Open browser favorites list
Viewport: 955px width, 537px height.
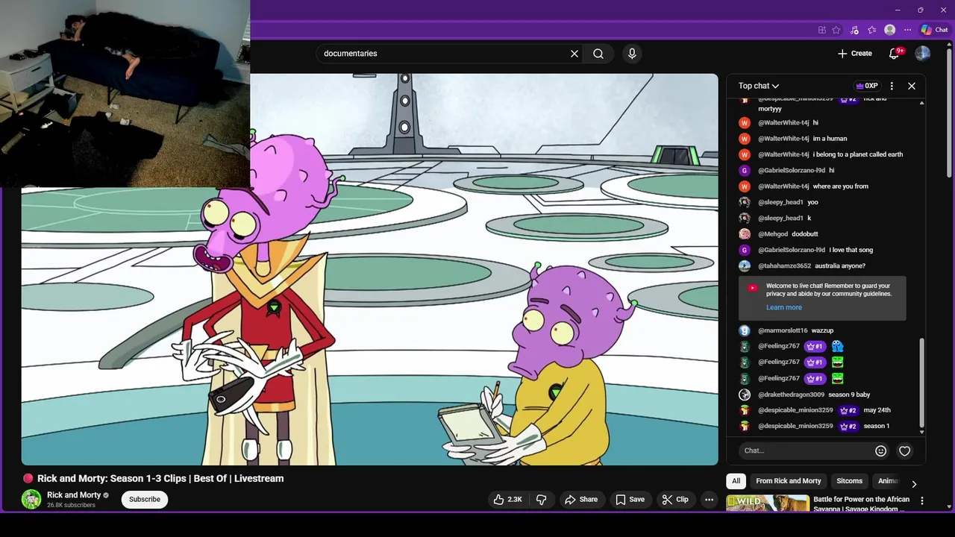[872, 30]
